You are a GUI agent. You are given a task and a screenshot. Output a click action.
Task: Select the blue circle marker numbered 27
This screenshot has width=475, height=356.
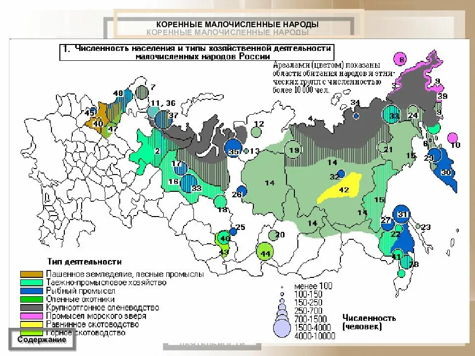[x=387, y=223]
